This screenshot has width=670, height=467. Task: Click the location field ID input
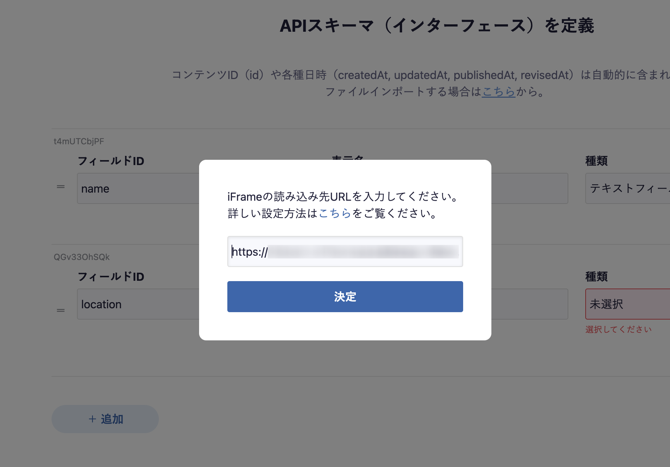point(138,304)
